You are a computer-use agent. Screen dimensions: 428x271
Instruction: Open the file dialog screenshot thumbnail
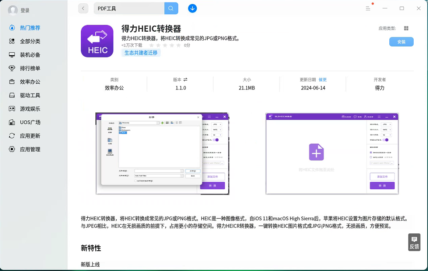pyautogui.click(x=162, y=154)
